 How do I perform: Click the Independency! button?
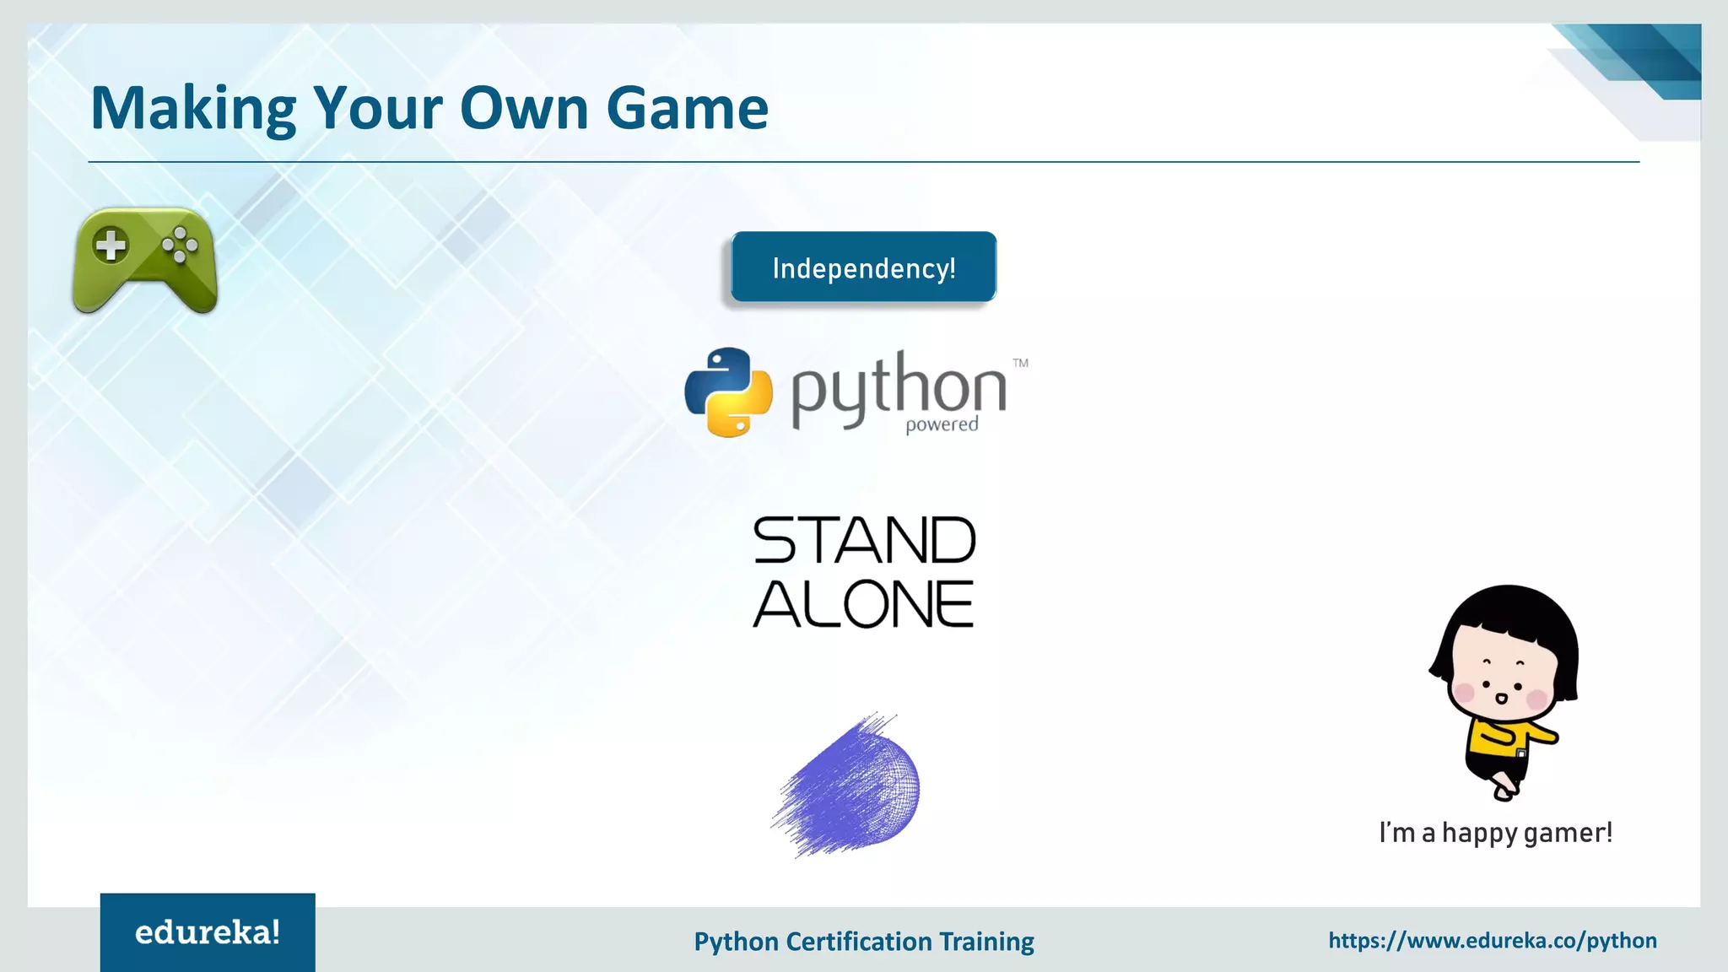click(863, 267)
